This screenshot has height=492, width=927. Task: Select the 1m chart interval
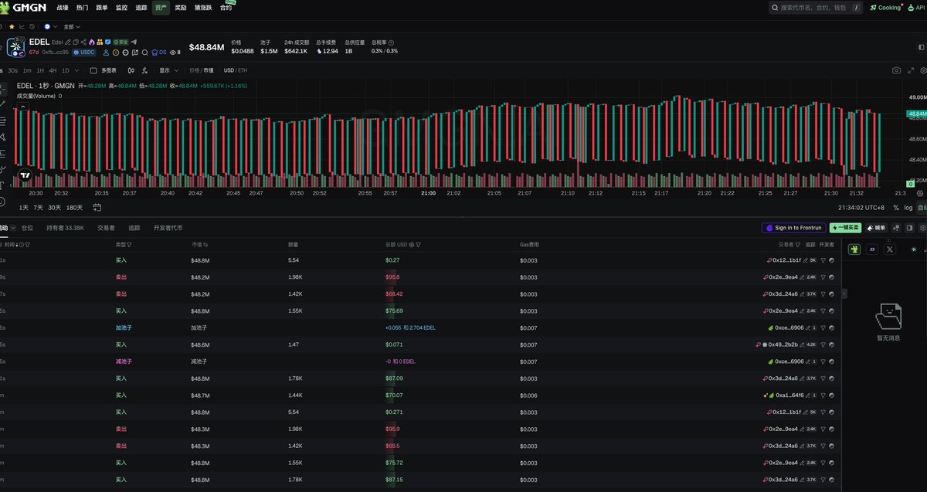coord(27,70)
